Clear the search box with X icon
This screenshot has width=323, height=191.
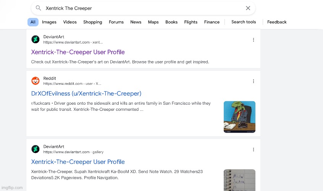pos(248,8)
